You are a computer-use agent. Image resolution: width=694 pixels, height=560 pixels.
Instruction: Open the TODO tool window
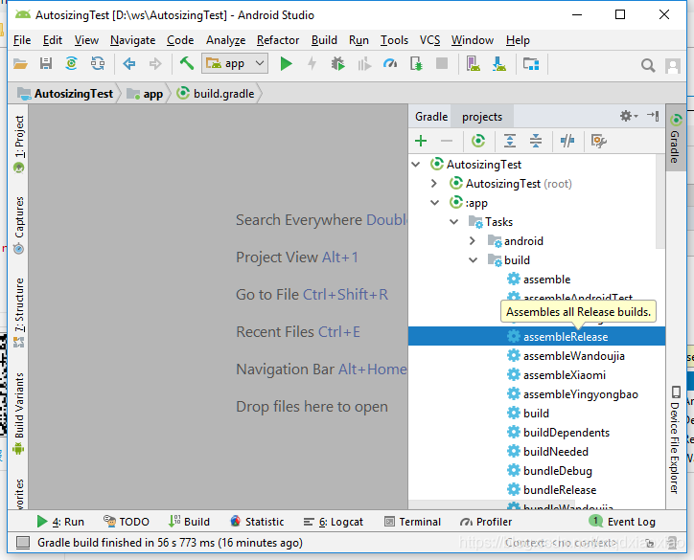(x=127, y=522)
